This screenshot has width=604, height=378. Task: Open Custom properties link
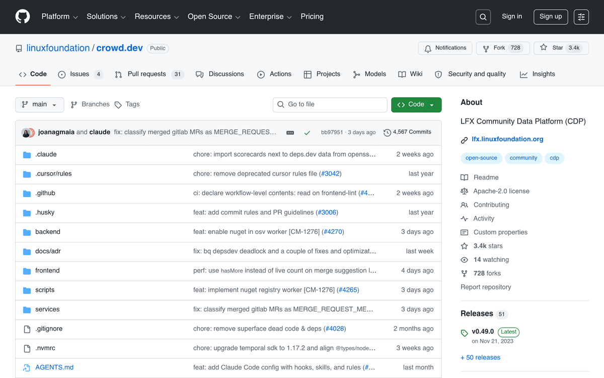(494, 232)
